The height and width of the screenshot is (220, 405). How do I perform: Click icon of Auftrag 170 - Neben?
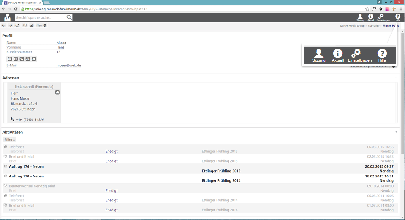pos(5,176)
